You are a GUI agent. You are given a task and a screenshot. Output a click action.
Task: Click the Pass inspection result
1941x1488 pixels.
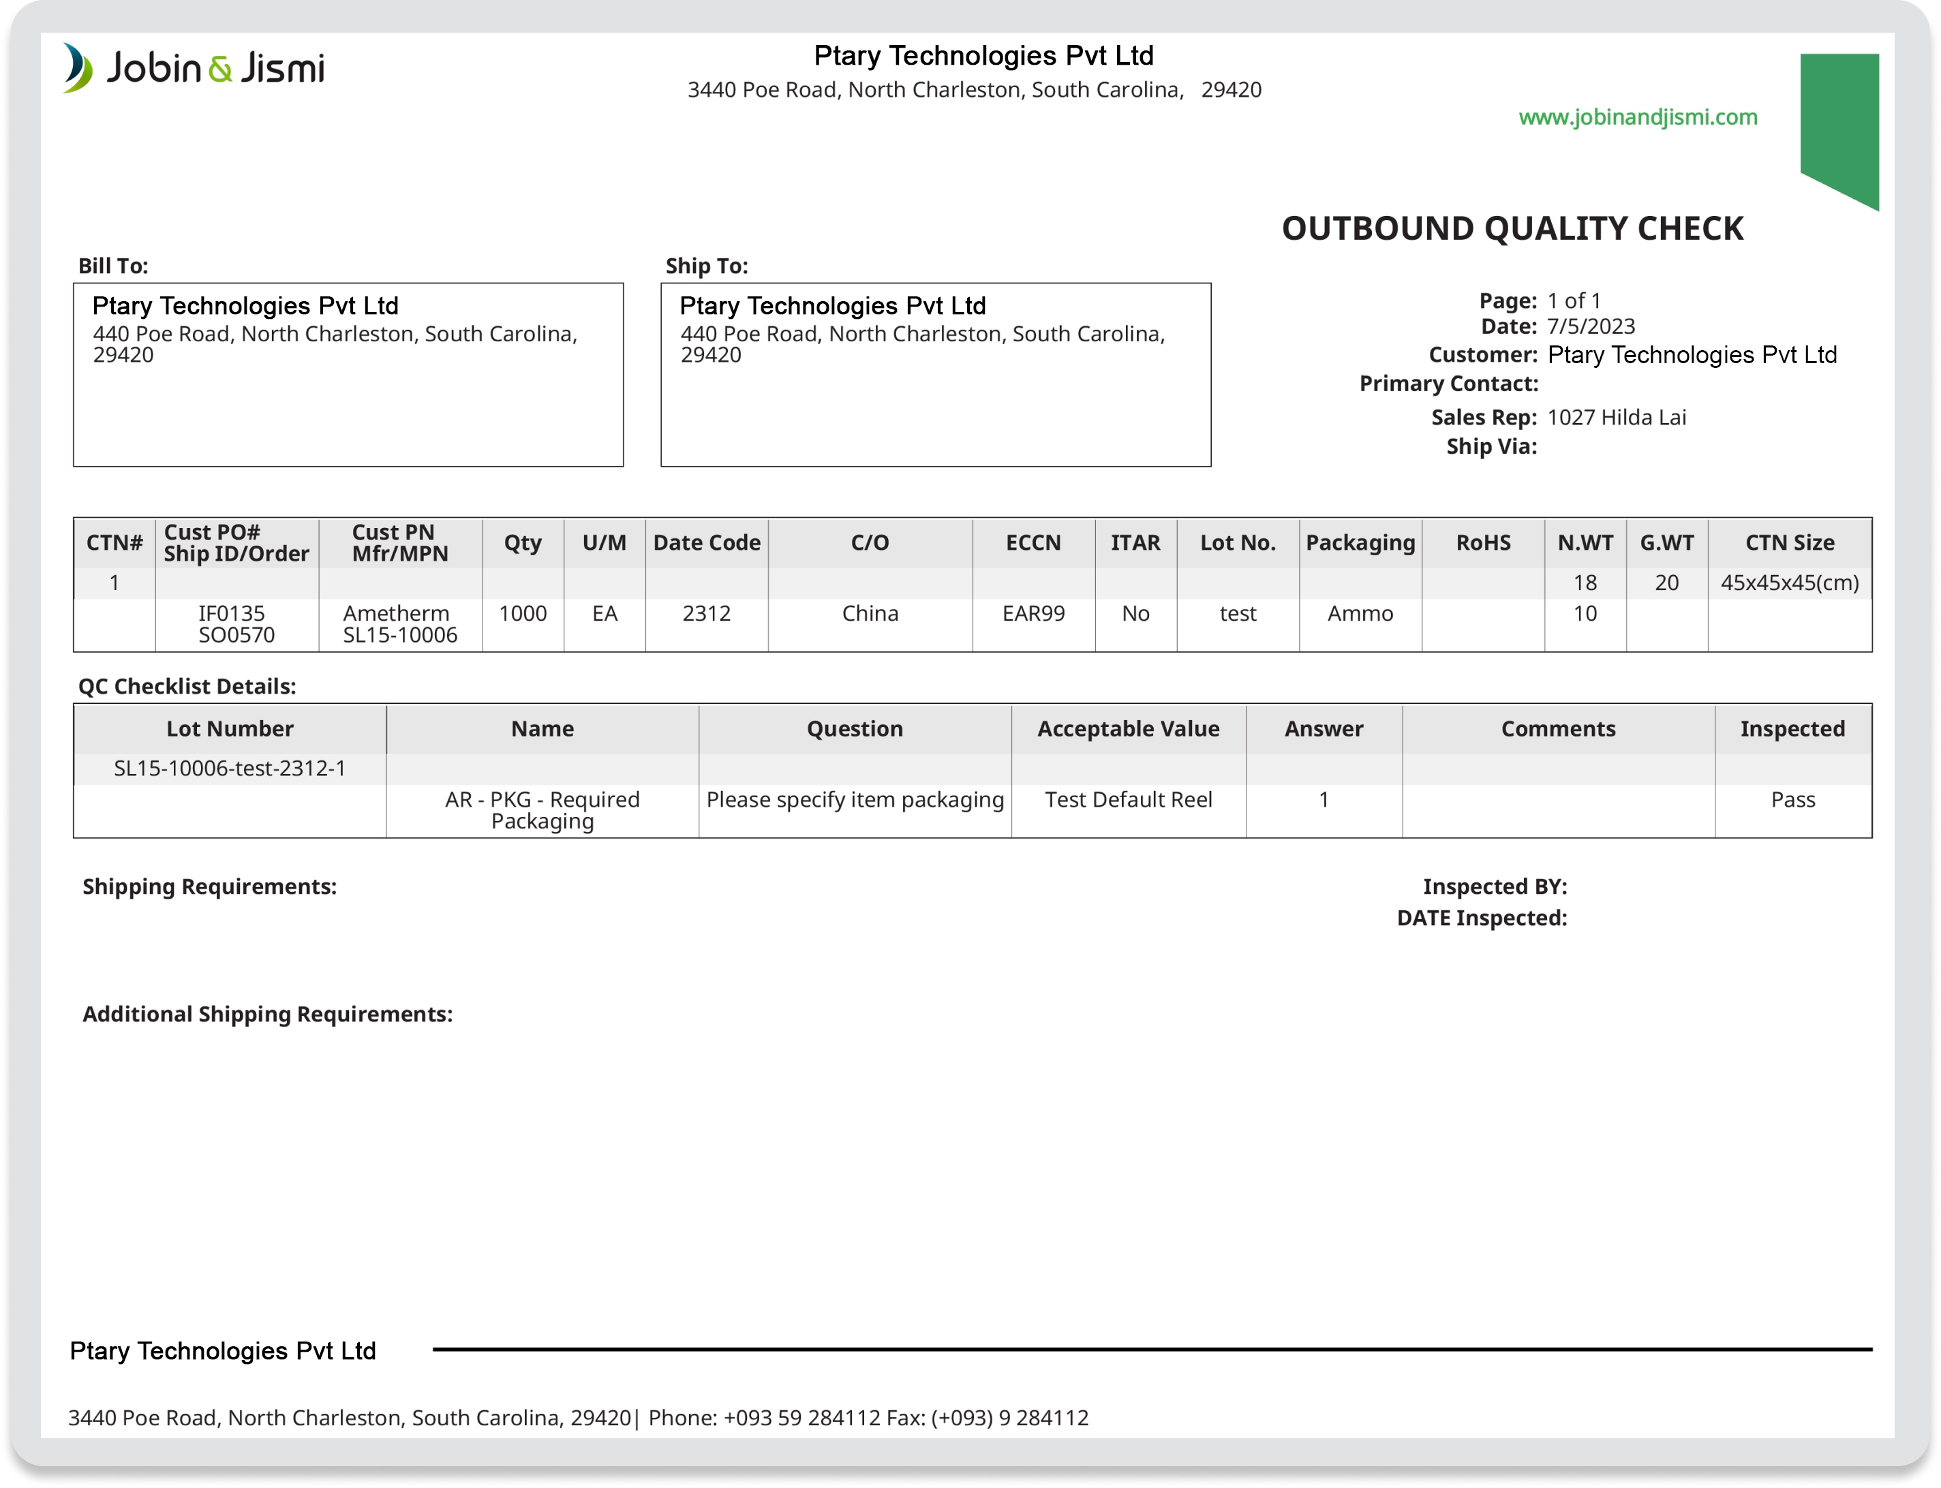tap(1793, 800)
